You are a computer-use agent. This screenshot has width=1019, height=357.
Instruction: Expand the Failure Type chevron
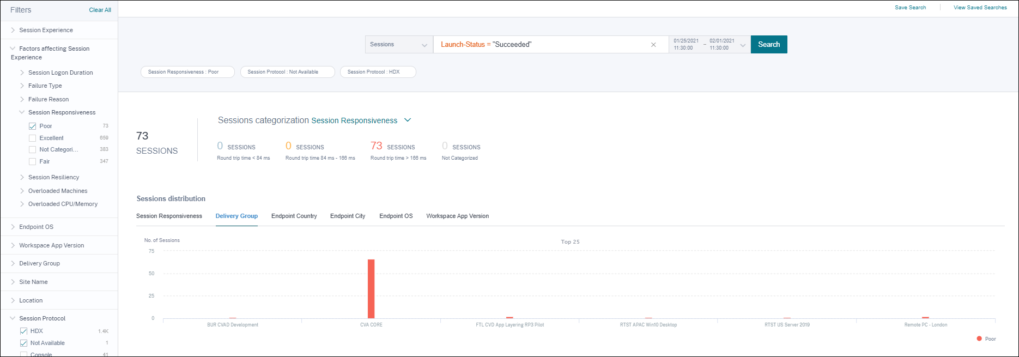pos(22,86)
